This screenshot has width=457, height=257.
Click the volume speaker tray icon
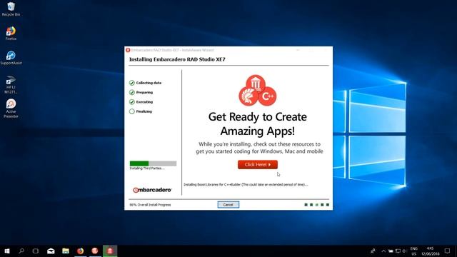click(x=405, y=251)
